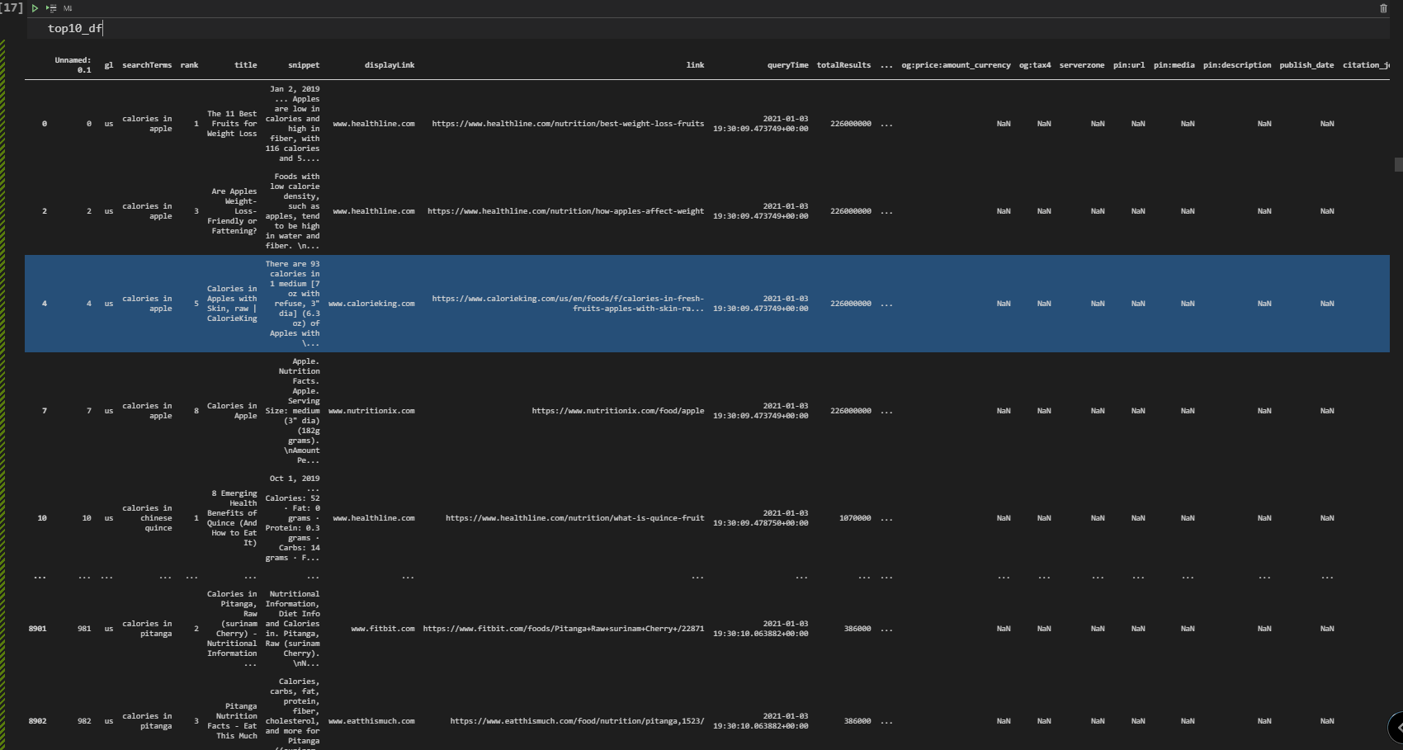
Task: Click the 'title' column header
Action: coord(245,65)
